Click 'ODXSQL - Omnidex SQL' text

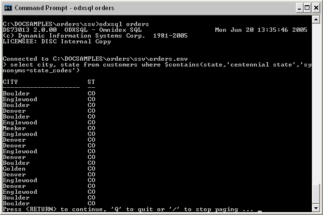(103, 30)
